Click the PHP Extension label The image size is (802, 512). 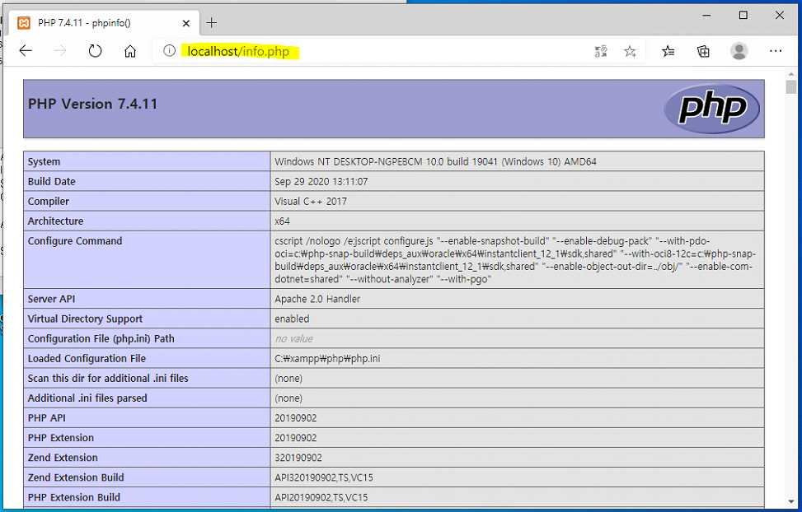[x=61, y=438]
